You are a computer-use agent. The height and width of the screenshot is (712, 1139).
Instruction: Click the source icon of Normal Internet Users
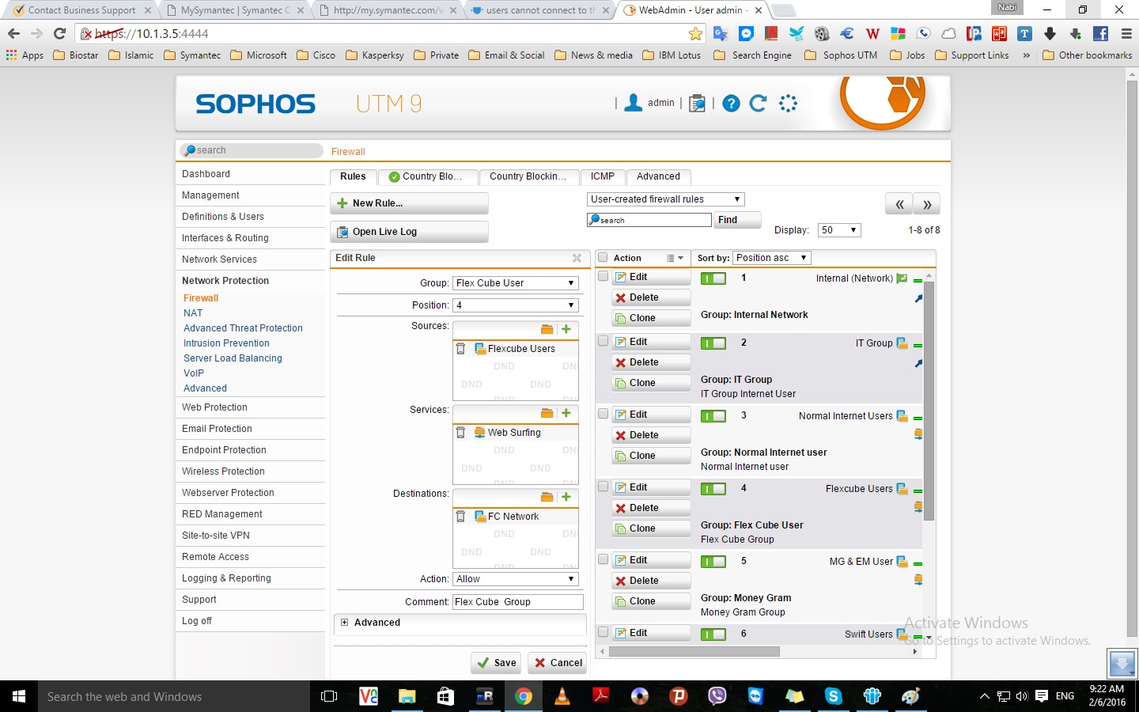[902, 416]
